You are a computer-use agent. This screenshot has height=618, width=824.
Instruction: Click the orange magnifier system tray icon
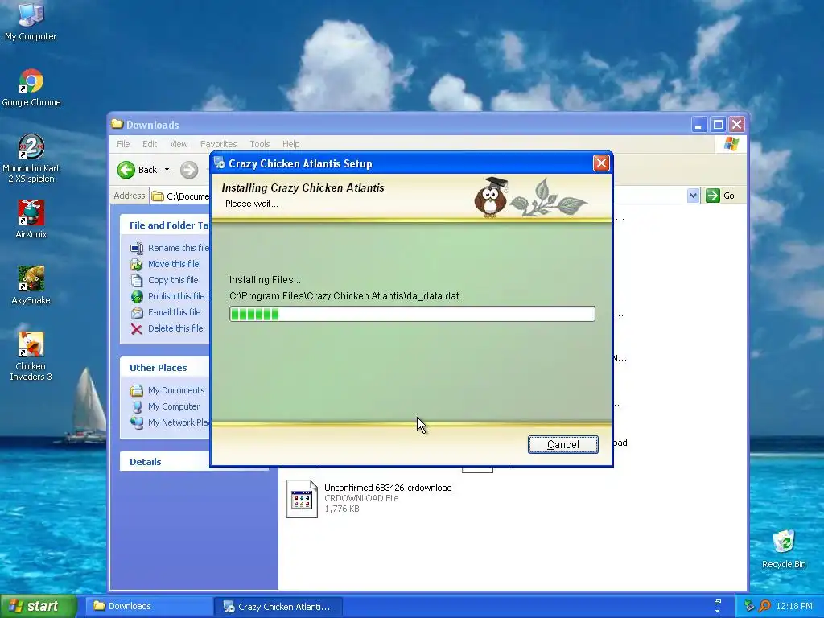point(764,606)
